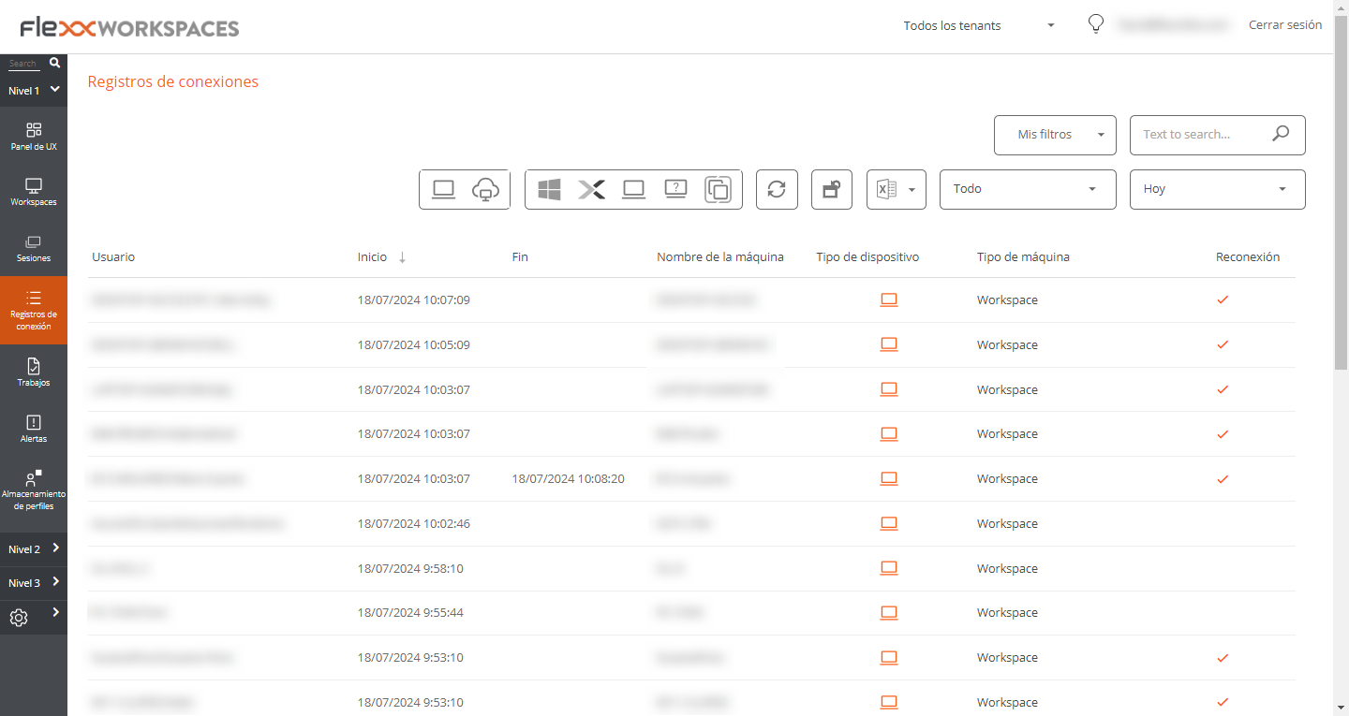Click Cerrar sesión
1349x716 pixels.
pyautogui.click(x=1285, y=25)
